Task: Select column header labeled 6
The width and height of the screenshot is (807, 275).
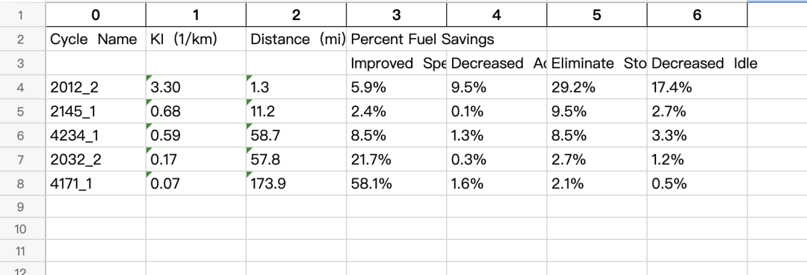Action: [x=697, y=15]
